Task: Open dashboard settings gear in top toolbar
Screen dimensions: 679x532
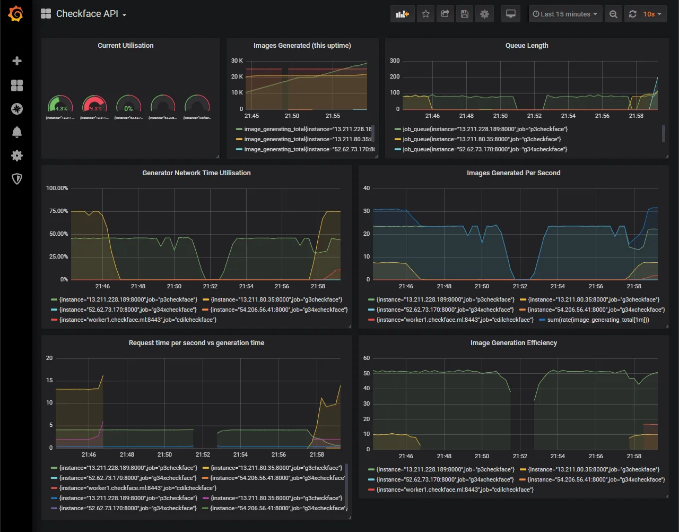Action: point(484,14)
